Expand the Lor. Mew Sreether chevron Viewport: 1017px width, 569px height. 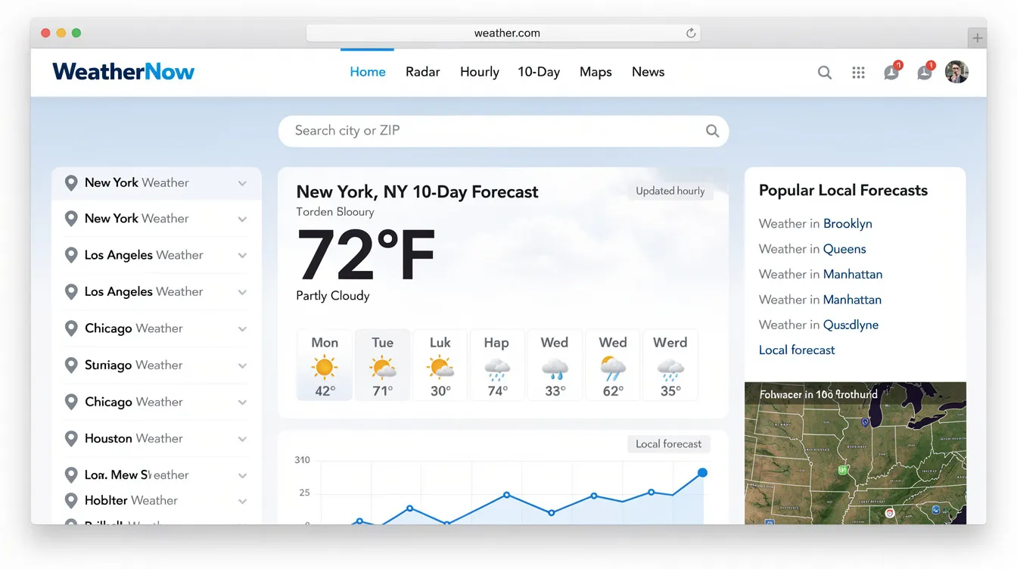tap(242, 476)
